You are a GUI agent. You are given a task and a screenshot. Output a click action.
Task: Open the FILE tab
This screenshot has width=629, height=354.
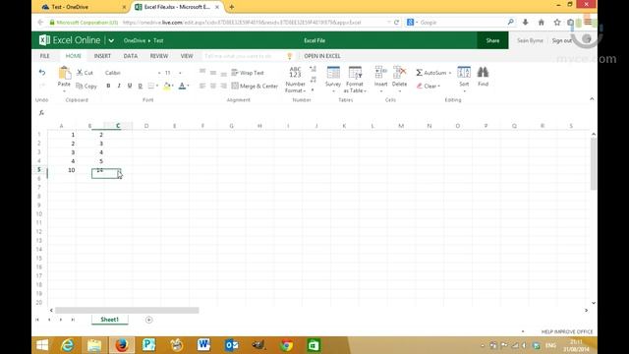[45, 56]
